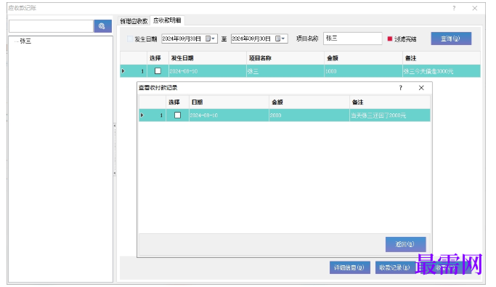Click the end date field text
Image resolution: width=496 pixels, height=287 pixels.
point(251,39)
